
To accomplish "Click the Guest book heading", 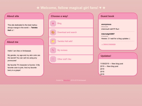I will point(107,16).
